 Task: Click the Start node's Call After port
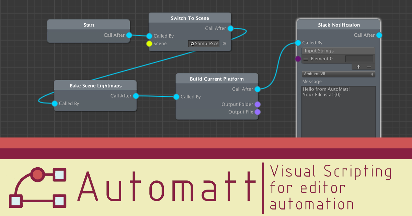(x=129, y=35)
